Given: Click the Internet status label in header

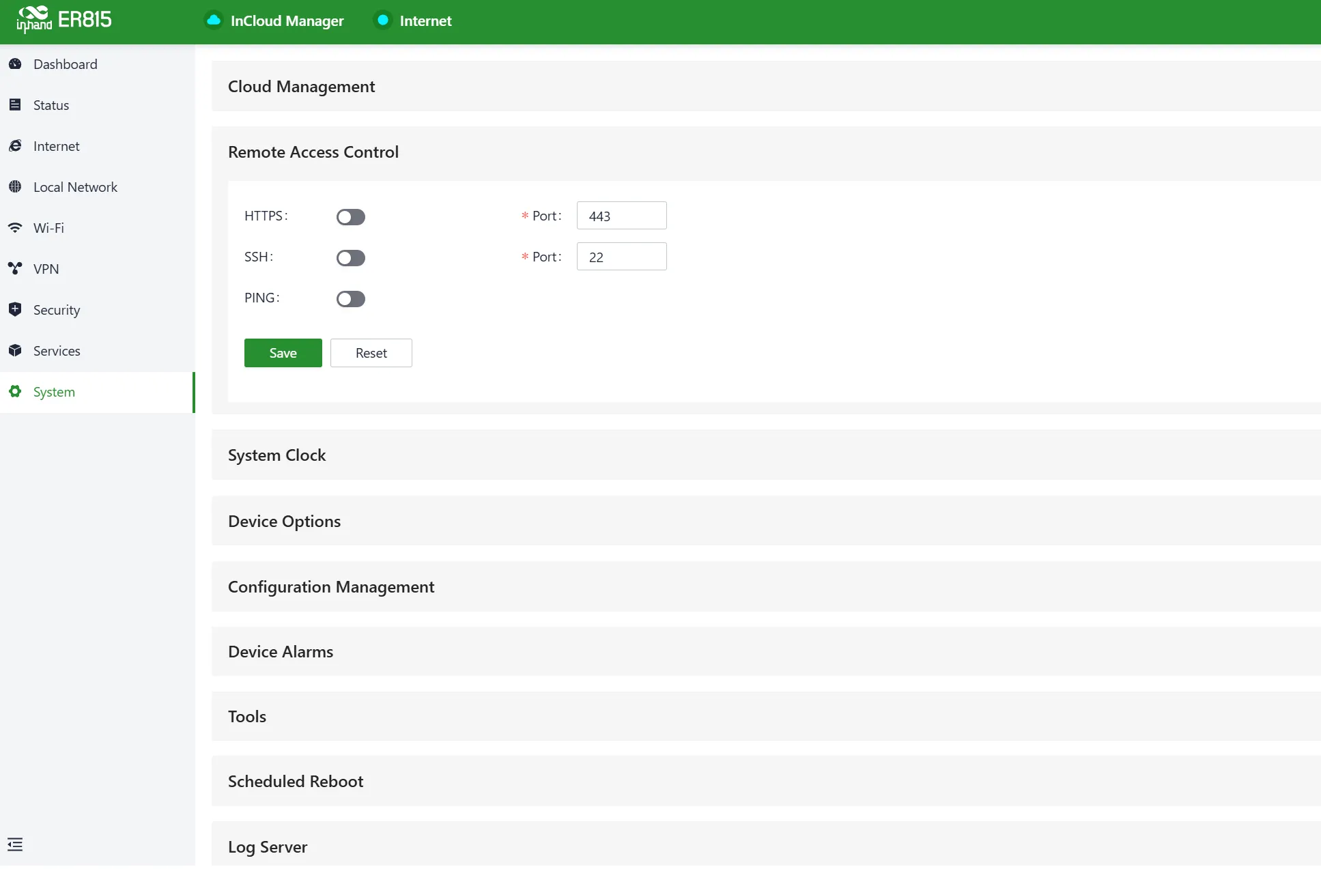Looking at the screenshot, I should 425,21.
